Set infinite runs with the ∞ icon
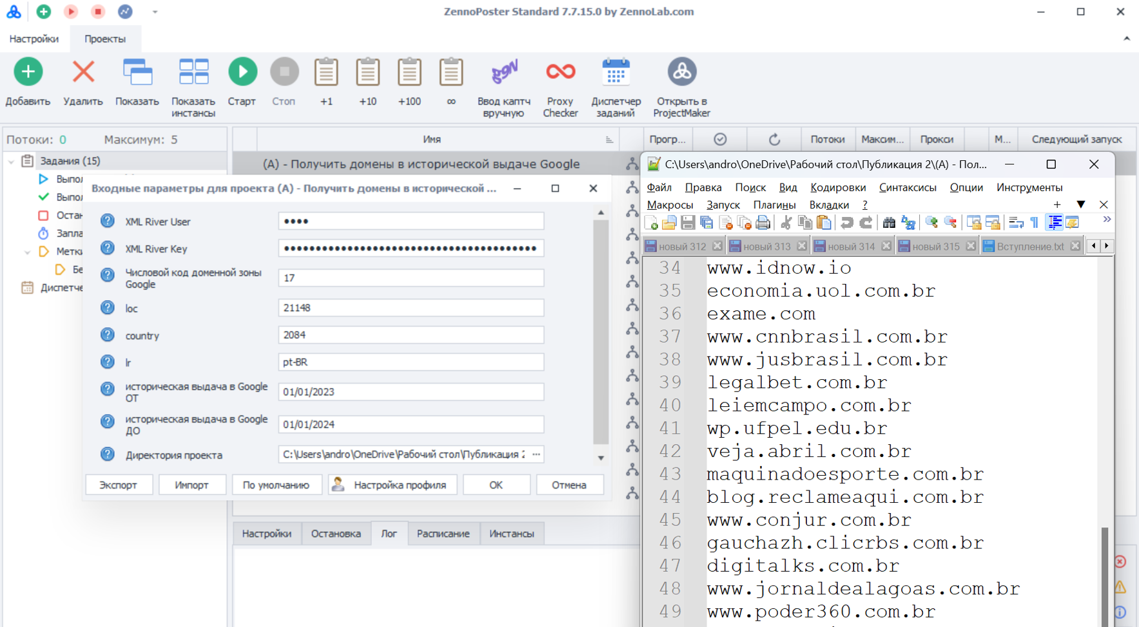The width and height of the screenshot is (1139, 627). 451,71
